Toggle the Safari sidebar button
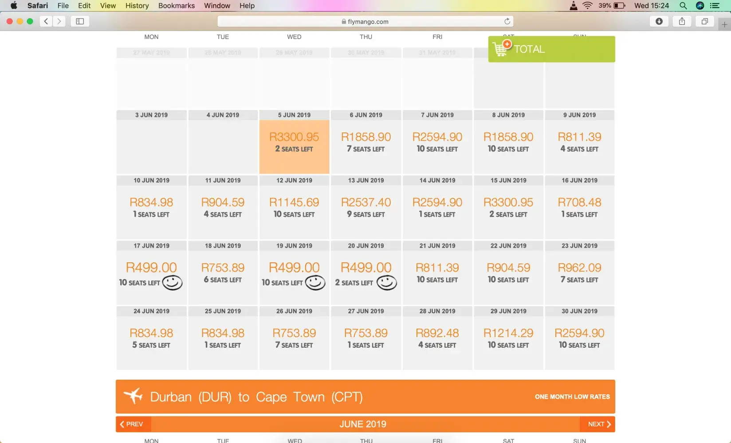Screen dimensions: 731x443 click(x=80, y=21)
